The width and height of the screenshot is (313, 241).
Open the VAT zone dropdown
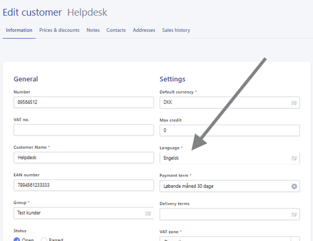tap(229, 239)
